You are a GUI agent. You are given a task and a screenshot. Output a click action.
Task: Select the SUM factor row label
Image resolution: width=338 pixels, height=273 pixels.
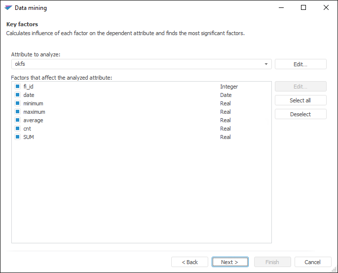pos(29,137)
